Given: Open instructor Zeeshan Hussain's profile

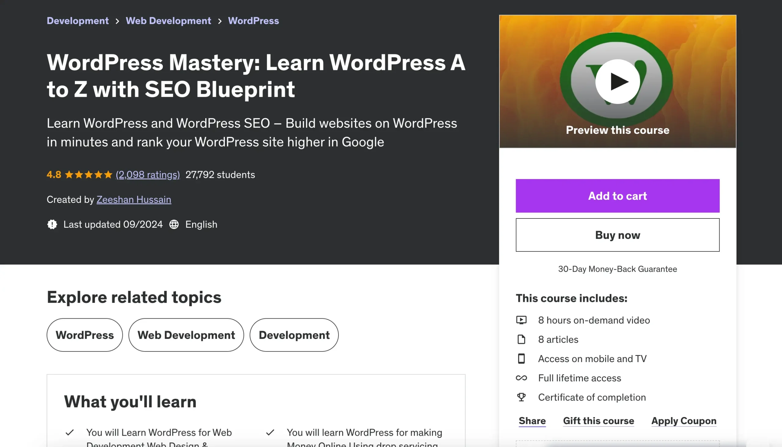Looking at the screenshot, I should pos(134,200).
